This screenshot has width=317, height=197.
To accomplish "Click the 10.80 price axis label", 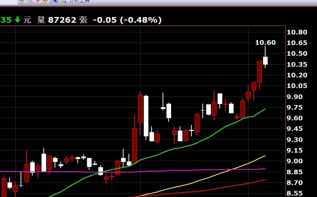I will [x=297, y=32].
